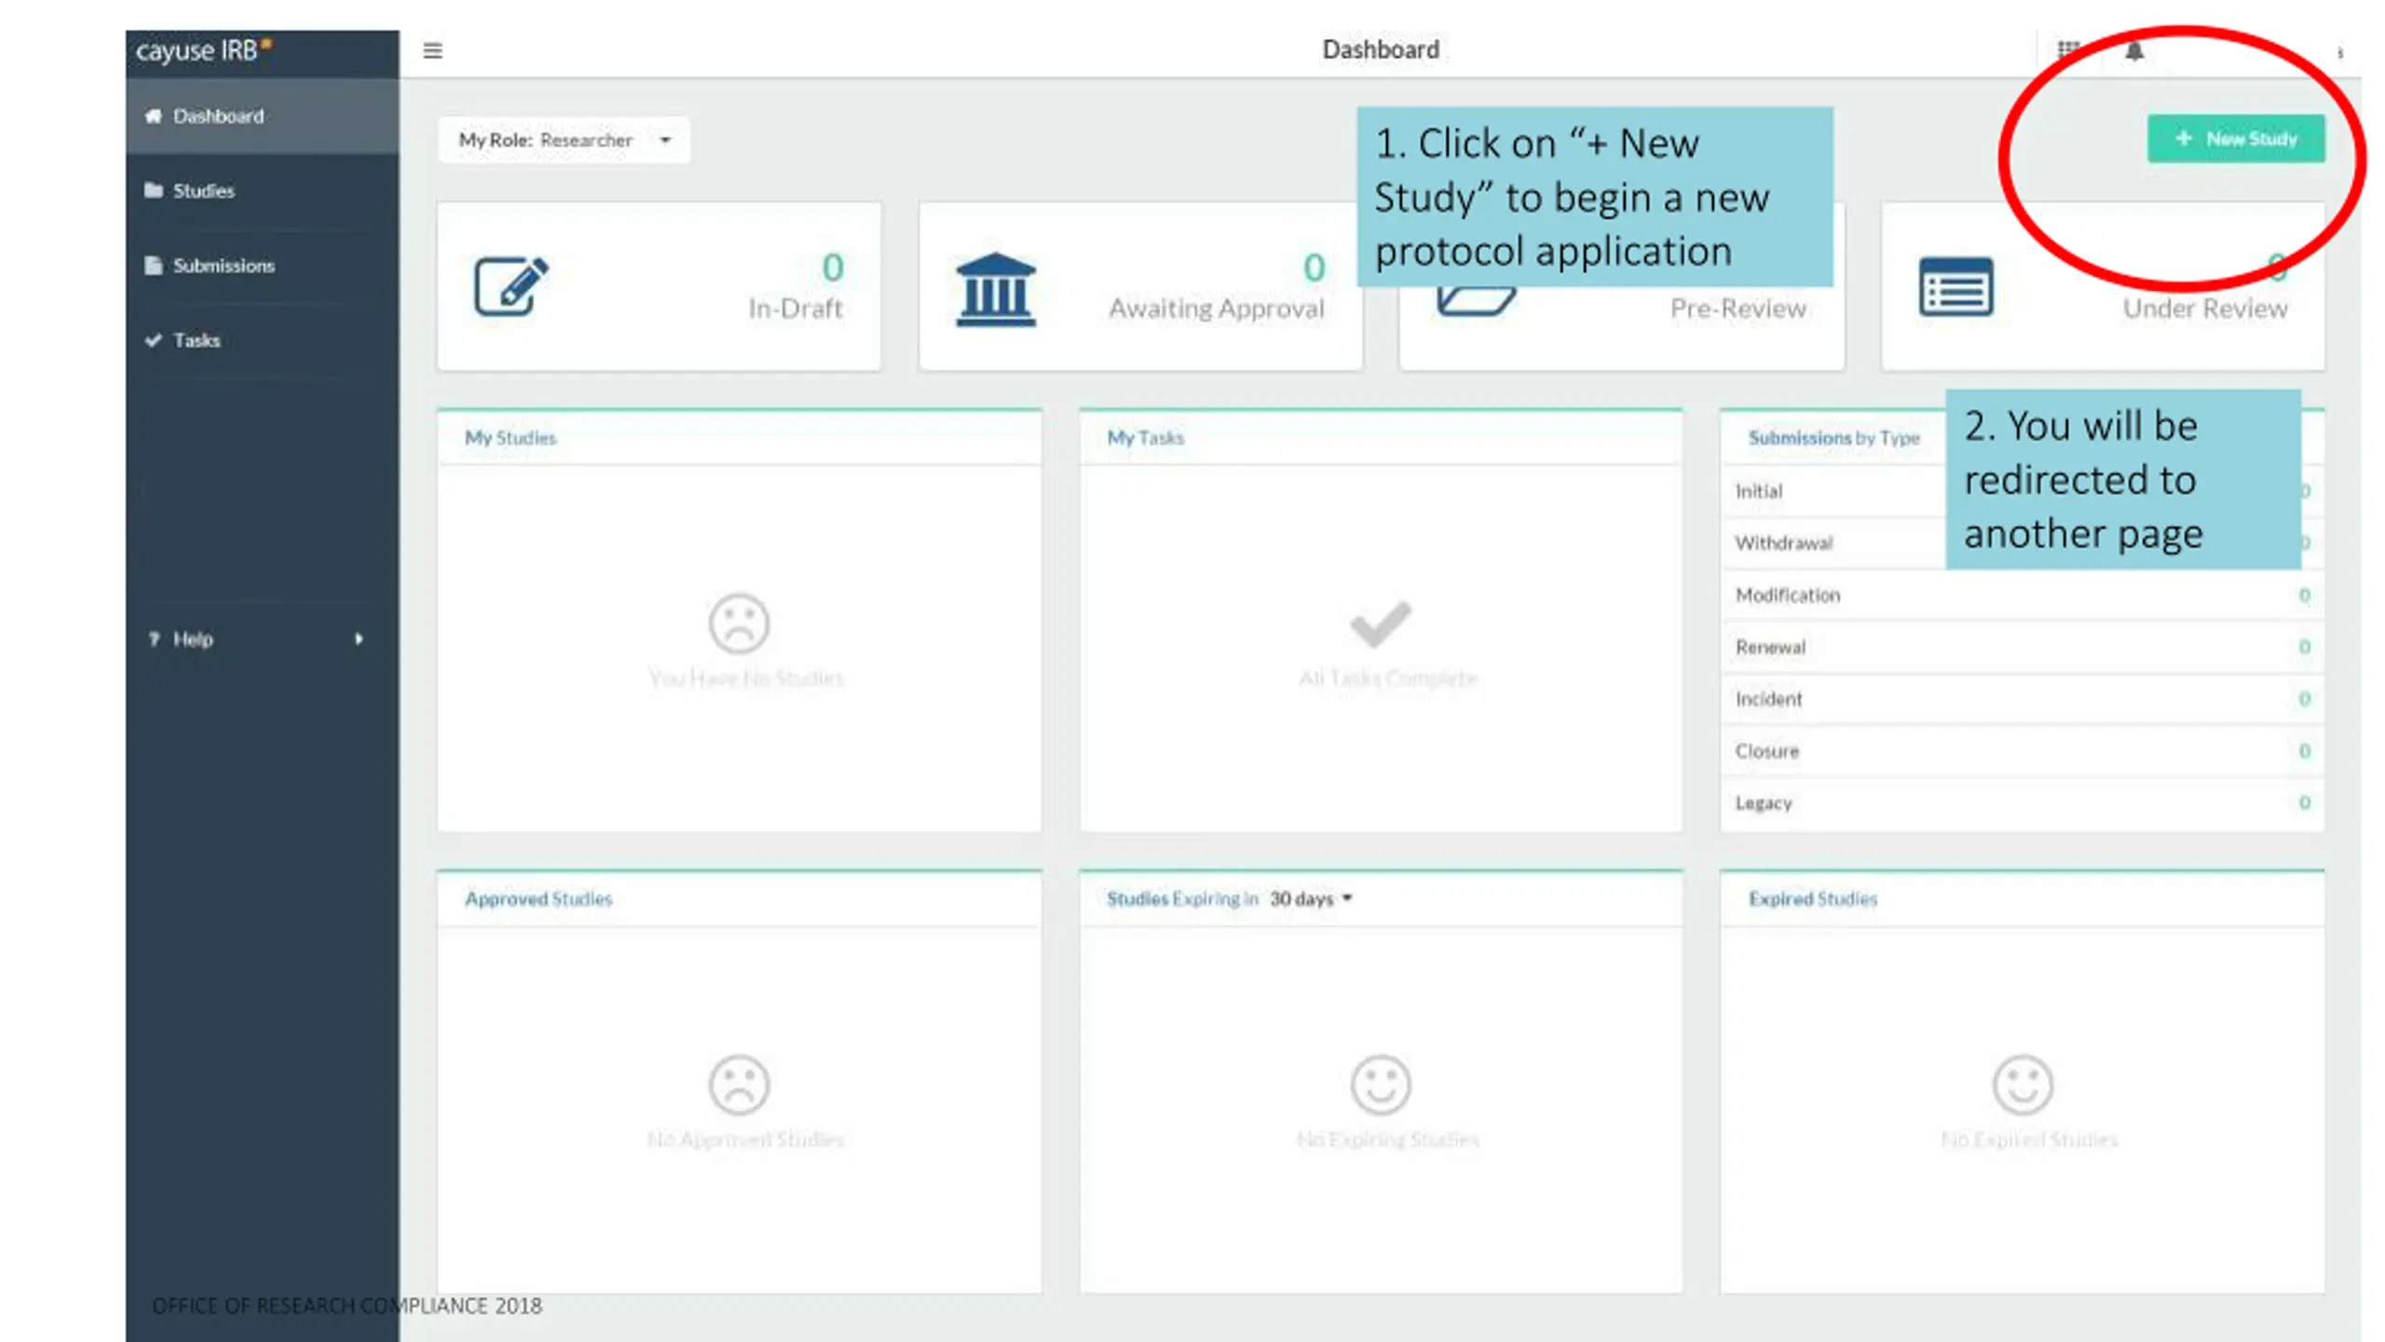This screenshot has width=2385, height=1342.
Task: Open the notifications bell icon
Action: (x=2134, y=50)
